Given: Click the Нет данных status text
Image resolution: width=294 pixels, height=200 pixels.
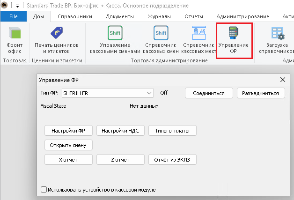Looking at the screenshot, I should (144, 106).
